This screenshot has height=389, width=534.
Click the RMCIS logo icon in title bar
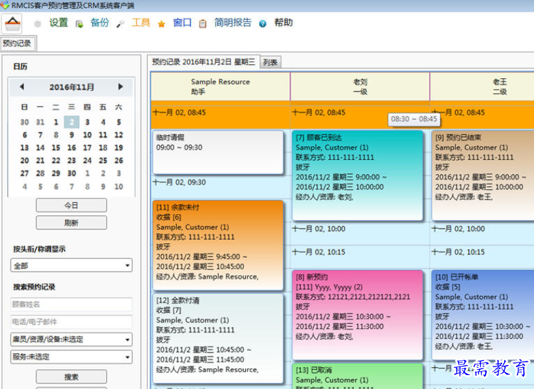[x=7, y=5]
